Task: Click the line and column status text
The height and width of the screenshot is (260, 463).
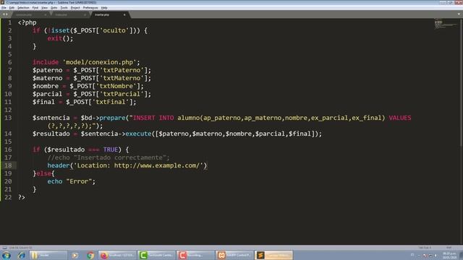Action: coord(21,248)
